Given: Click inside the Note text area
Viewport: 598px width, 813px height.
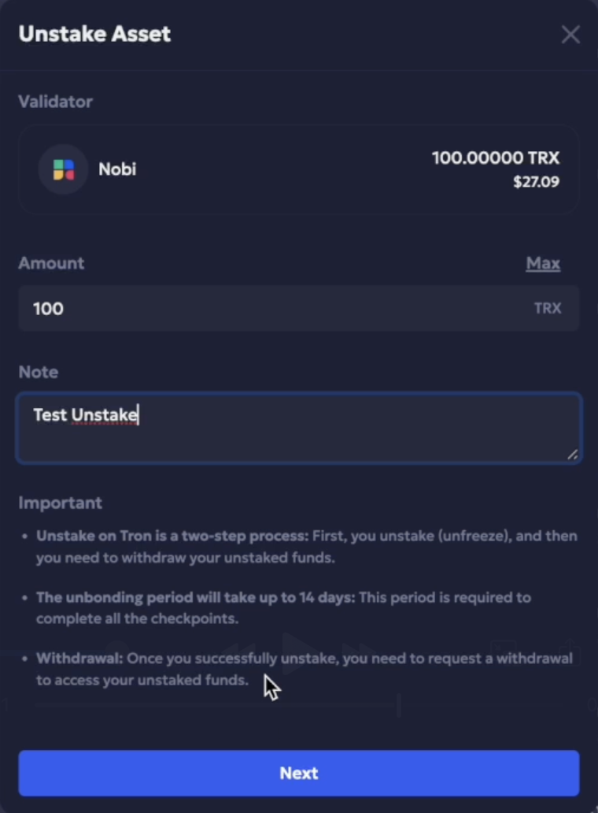Looking at the screenshot, I should 299,428.
